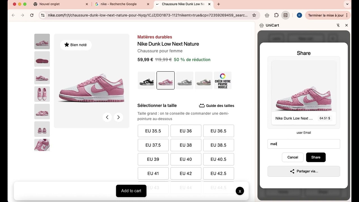Click the address bar URL

point(148,15)
